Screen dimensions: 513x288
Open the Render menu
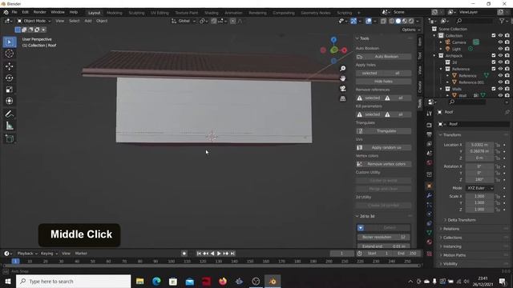click(39, 12)
